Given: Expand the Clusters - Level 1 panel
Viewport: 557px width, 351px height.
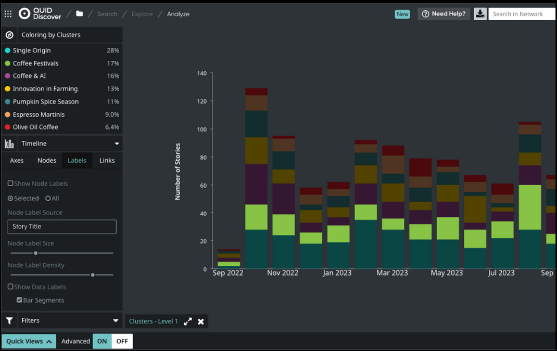Looking at the screenshot, I should [188, 321].
